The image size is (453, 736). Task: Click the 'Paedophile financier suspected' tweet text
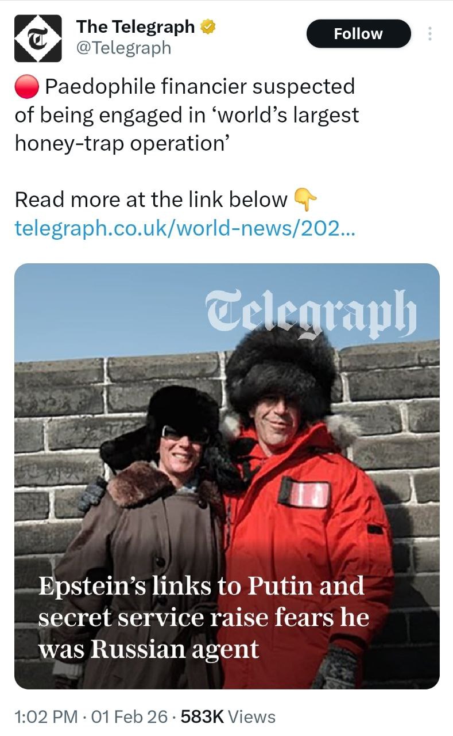[x=199, y=87]
